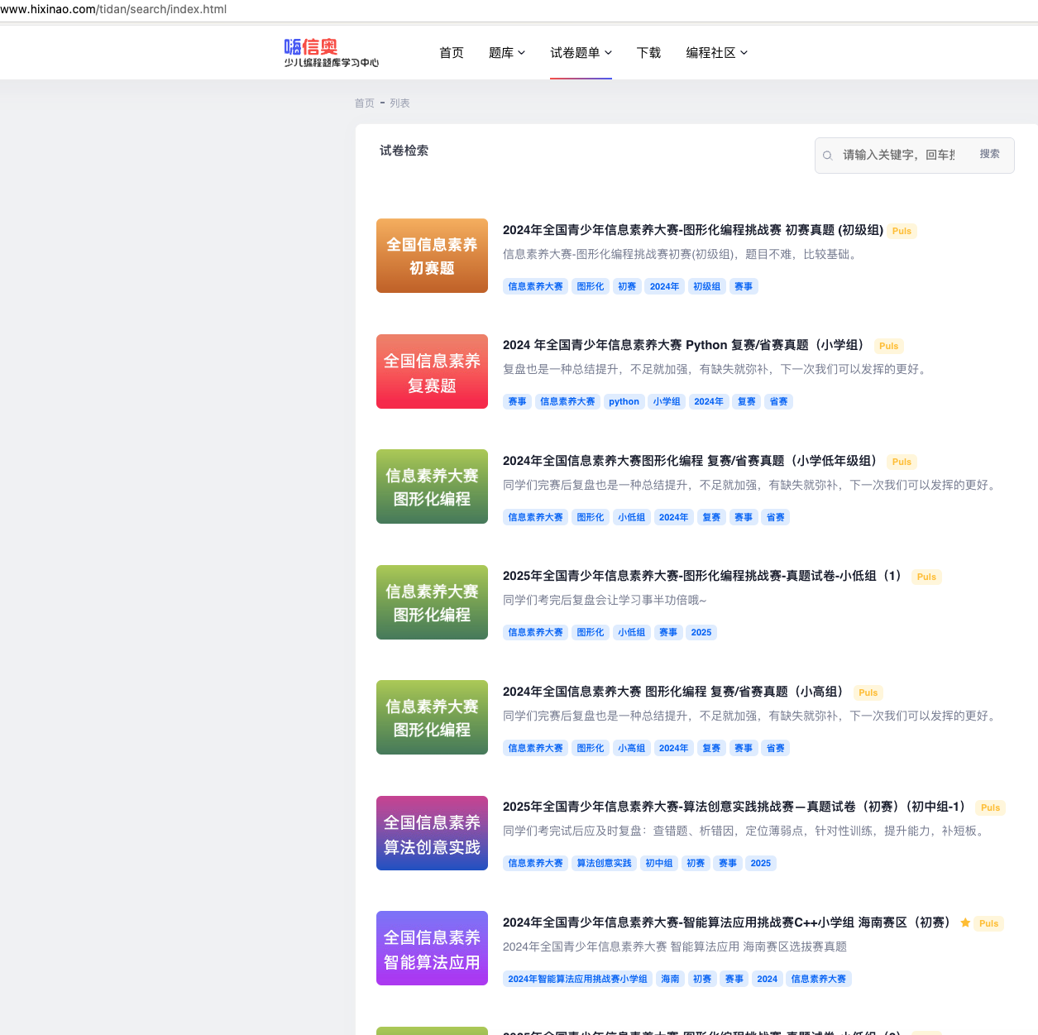Click the star icon beside 海南赛区 title
1038x1035 pixels.
tap(965, 922)
